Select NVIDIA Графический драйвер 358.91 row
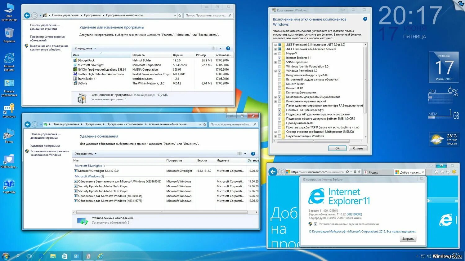 tap(152, 70)
